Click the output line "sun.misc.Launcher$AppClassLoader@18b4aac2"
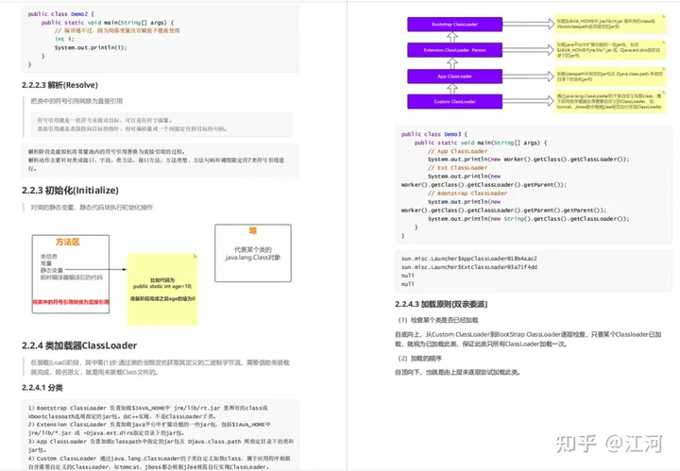 coord(468,259)
